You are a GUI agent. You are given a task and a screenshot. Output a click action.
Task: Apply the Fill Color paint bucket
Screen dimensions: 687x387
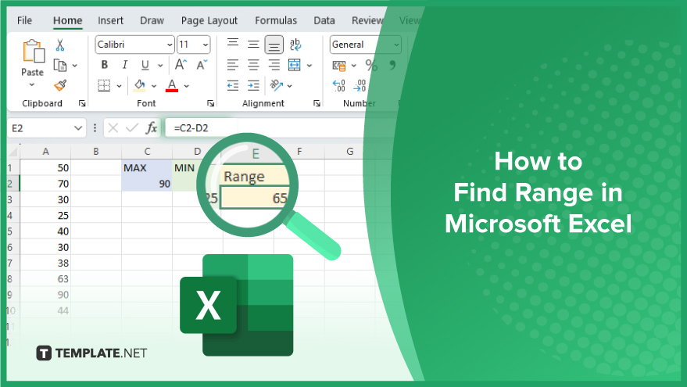[x=140, y=85]
